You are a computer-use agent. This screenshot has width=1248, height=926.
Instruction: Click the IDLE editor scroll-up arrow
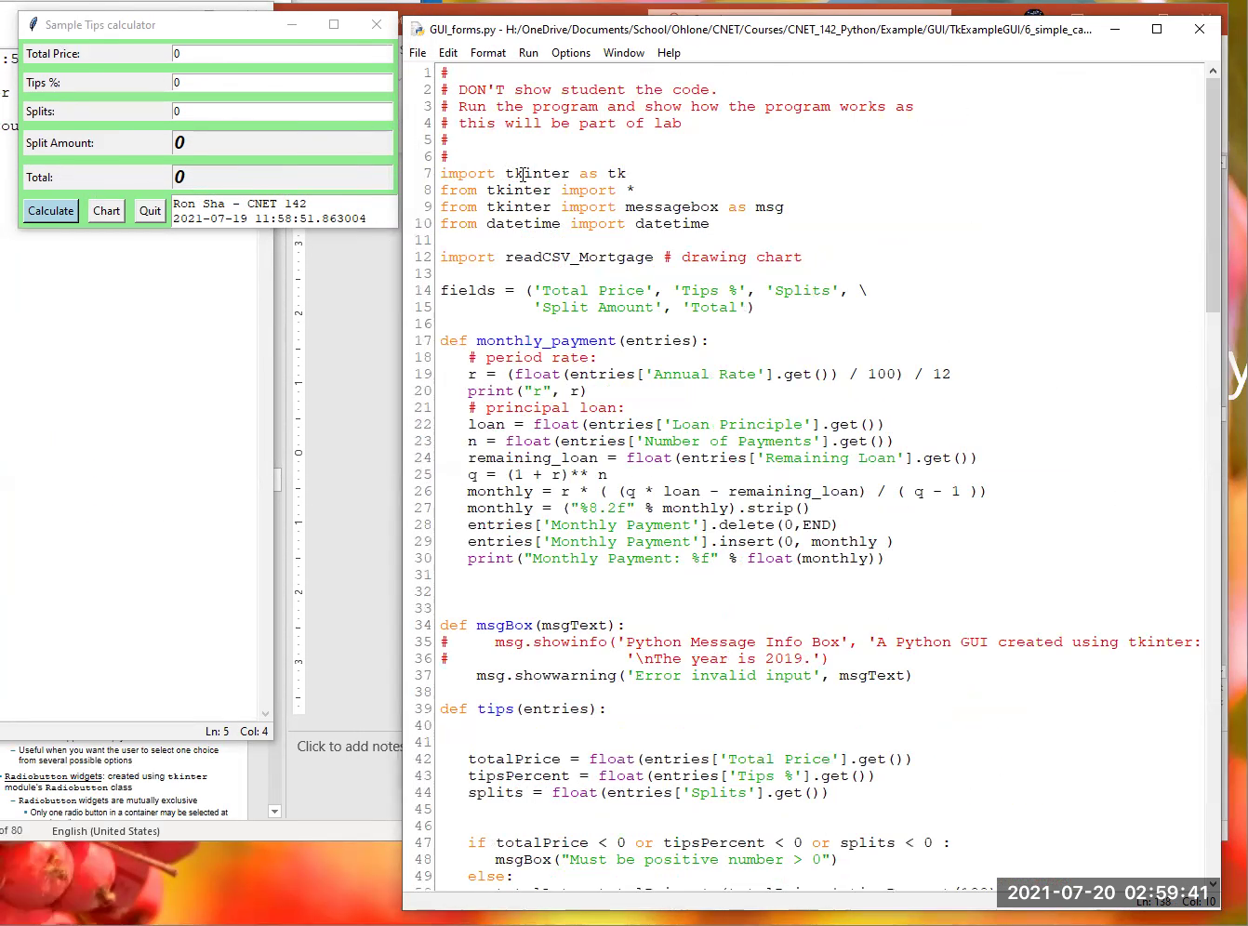[x=1213, y=71]
